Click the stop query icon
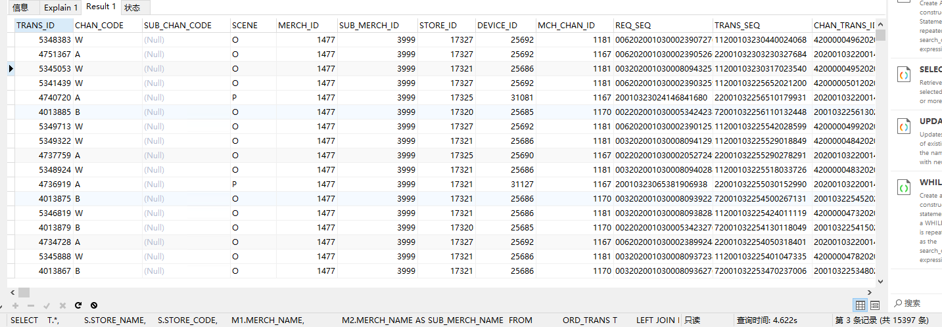 pos(94,305)
